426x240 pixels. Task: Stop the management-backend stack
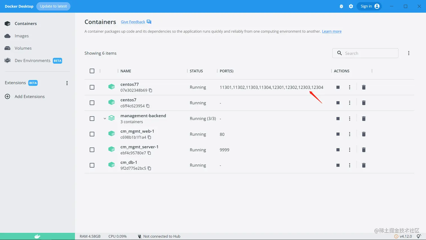pos(338,119)
